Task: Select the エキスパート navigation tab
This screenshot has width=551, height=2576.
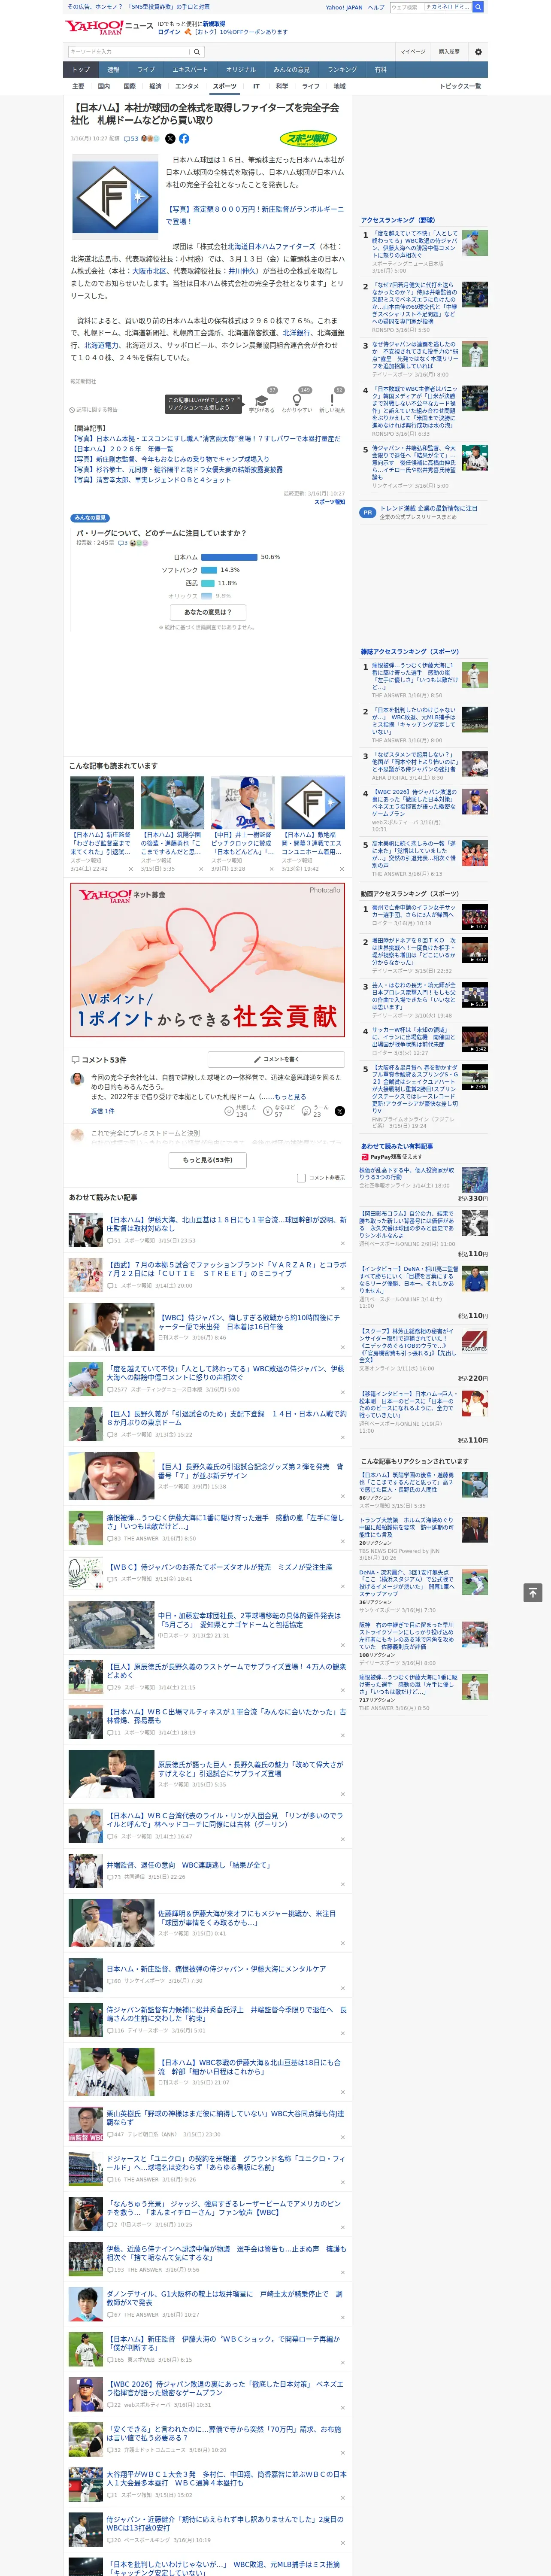Action: click(x=190, y=70)
